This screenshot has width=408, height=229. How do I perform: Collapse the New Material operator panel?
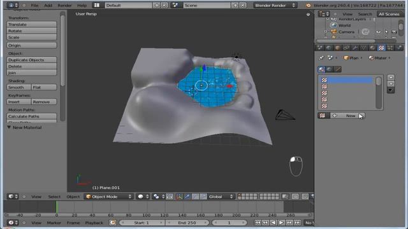coord(9,127)
